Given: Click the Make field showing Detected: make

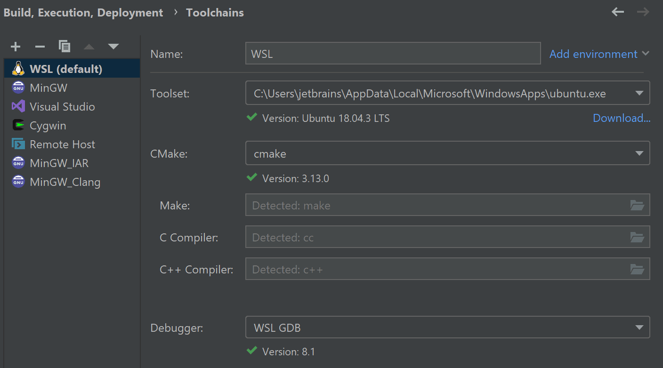Looking at the screenshot, I should (447, 205).
